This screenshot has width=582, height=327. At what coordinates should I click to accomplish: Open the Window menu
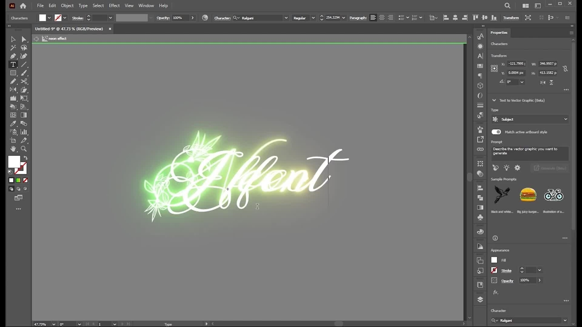[146, 5]
